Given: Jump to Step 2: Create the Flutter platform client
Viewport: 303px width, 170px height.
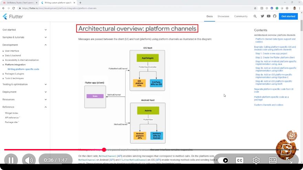Looking at the screenshot, I should click(x=275, y=57).
